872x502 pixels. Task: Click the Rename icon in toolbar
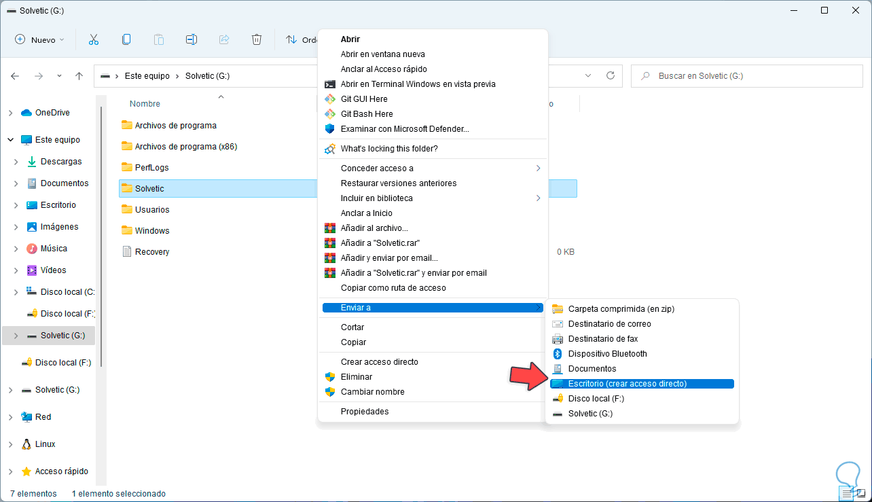tap(192, 39)
